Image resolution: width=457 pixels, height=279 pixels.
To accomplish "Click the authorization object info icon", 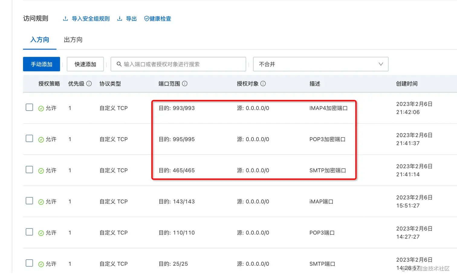I will point(263,84).
